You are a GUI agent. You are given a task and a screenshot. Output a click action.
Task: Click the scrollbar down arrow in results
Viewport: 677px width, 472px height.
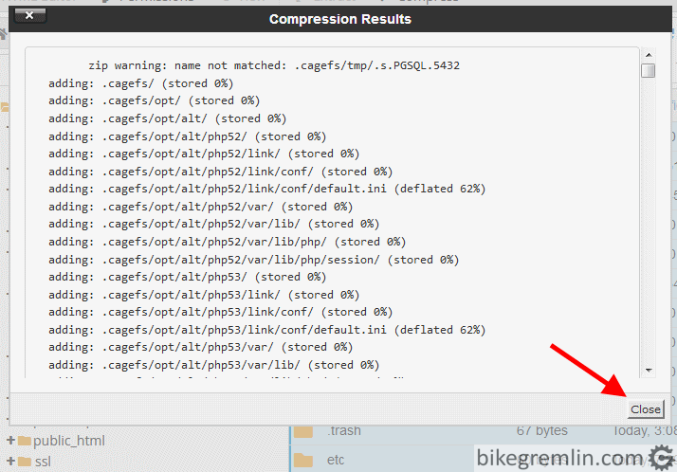pyautogui.click(x=648, y=371)
